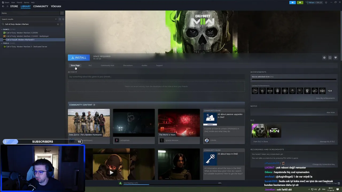Click the 'Say something about this game' field

tap(156, 77)
